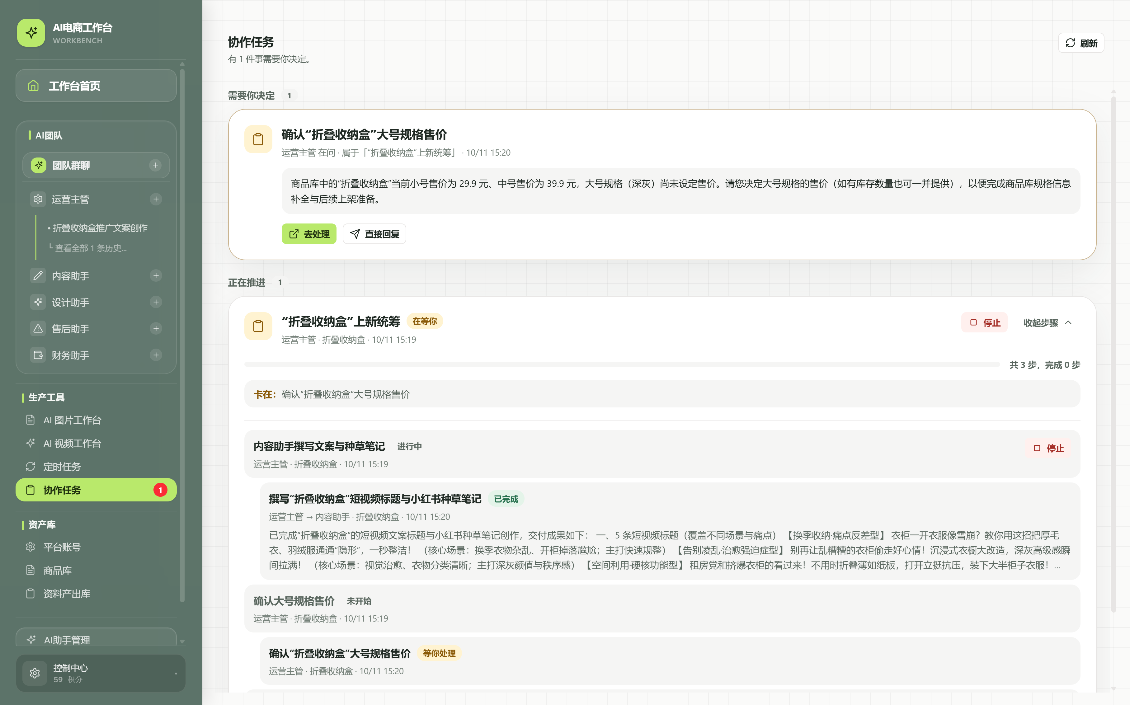Open 确认大号规格售价 step row

click(662, 609)
